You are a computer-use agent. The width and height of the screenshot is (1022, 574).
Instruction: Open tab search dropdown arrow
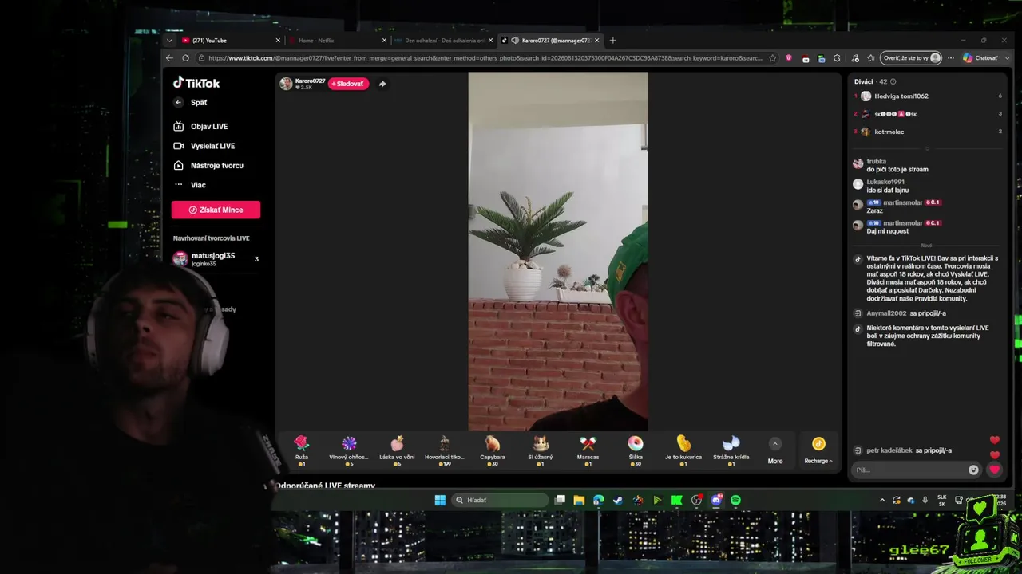[169, 41]
